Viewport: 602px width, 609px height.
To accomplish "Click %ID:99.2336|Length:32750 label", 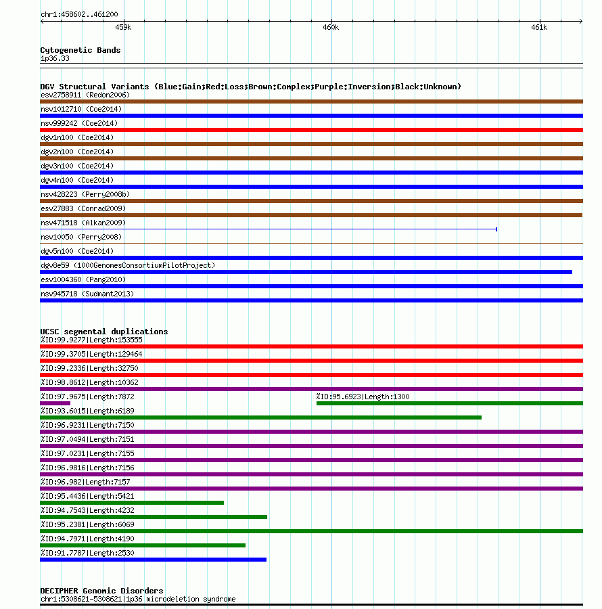I will click(x=89, y=369).
